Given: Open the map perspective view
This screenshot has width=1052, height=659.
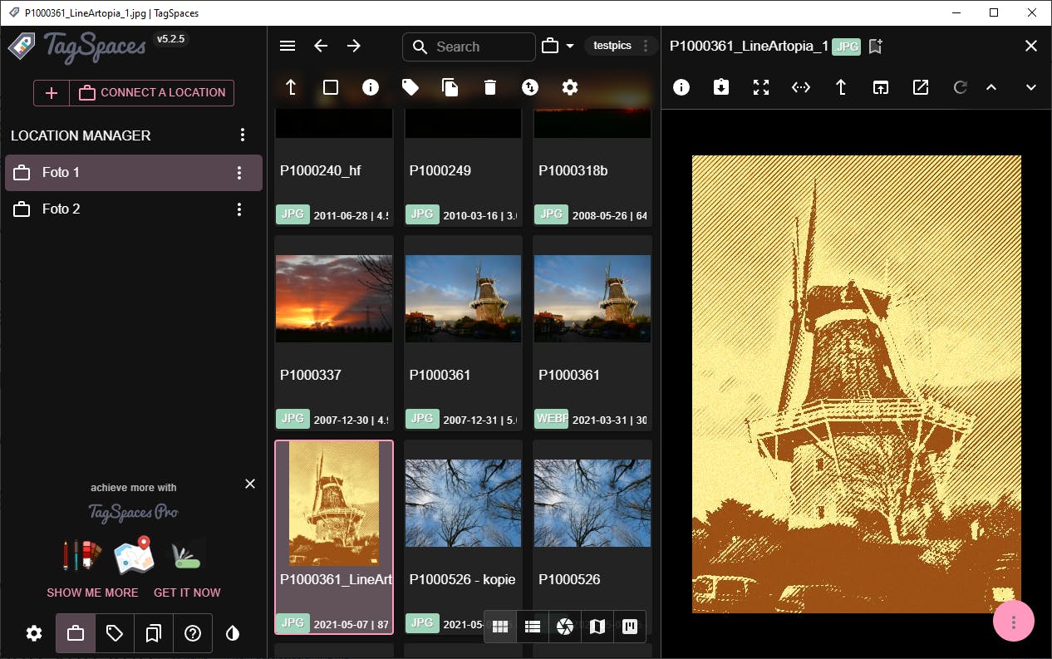Looking at the screenshot, I should pos(597,627).
